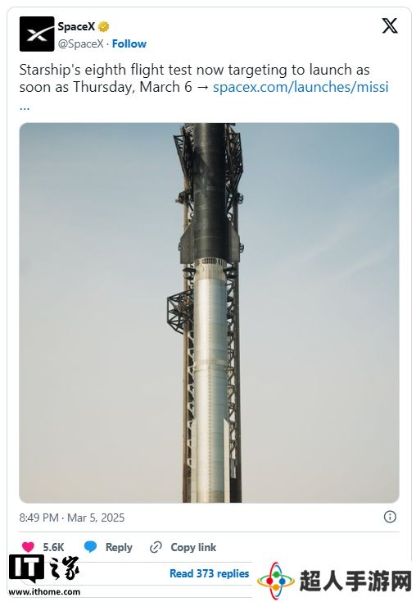Click the gold verified badge beside SpaceX
Image resolution: width=416 pixels, height=602 pixels.
pyautogui.click(x=103, y=26)
